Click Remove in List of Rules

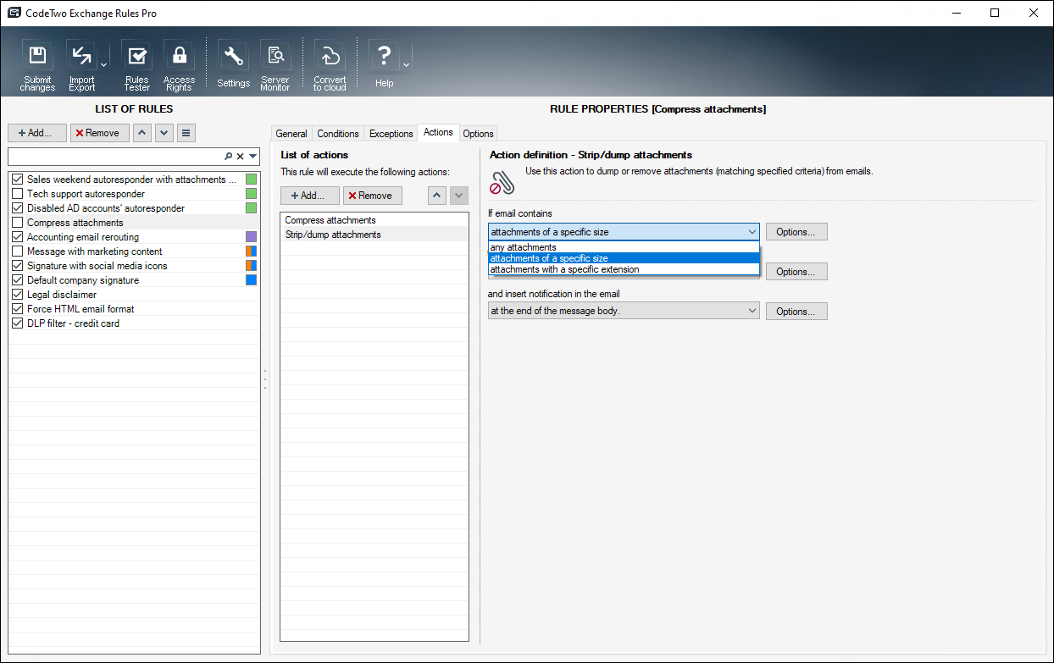click(100, 133)
